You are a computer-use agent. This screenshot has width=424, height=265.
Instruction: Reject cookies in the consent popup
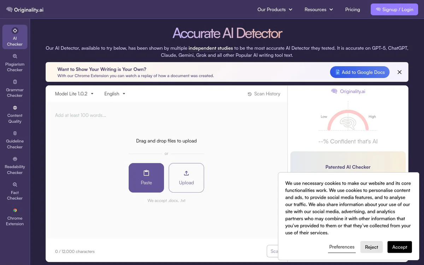pos(371,247)
